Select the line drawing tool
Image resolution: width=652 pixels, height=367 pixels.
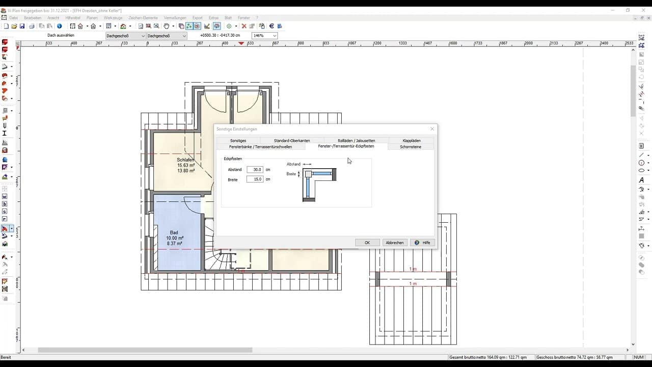point(641,155)
